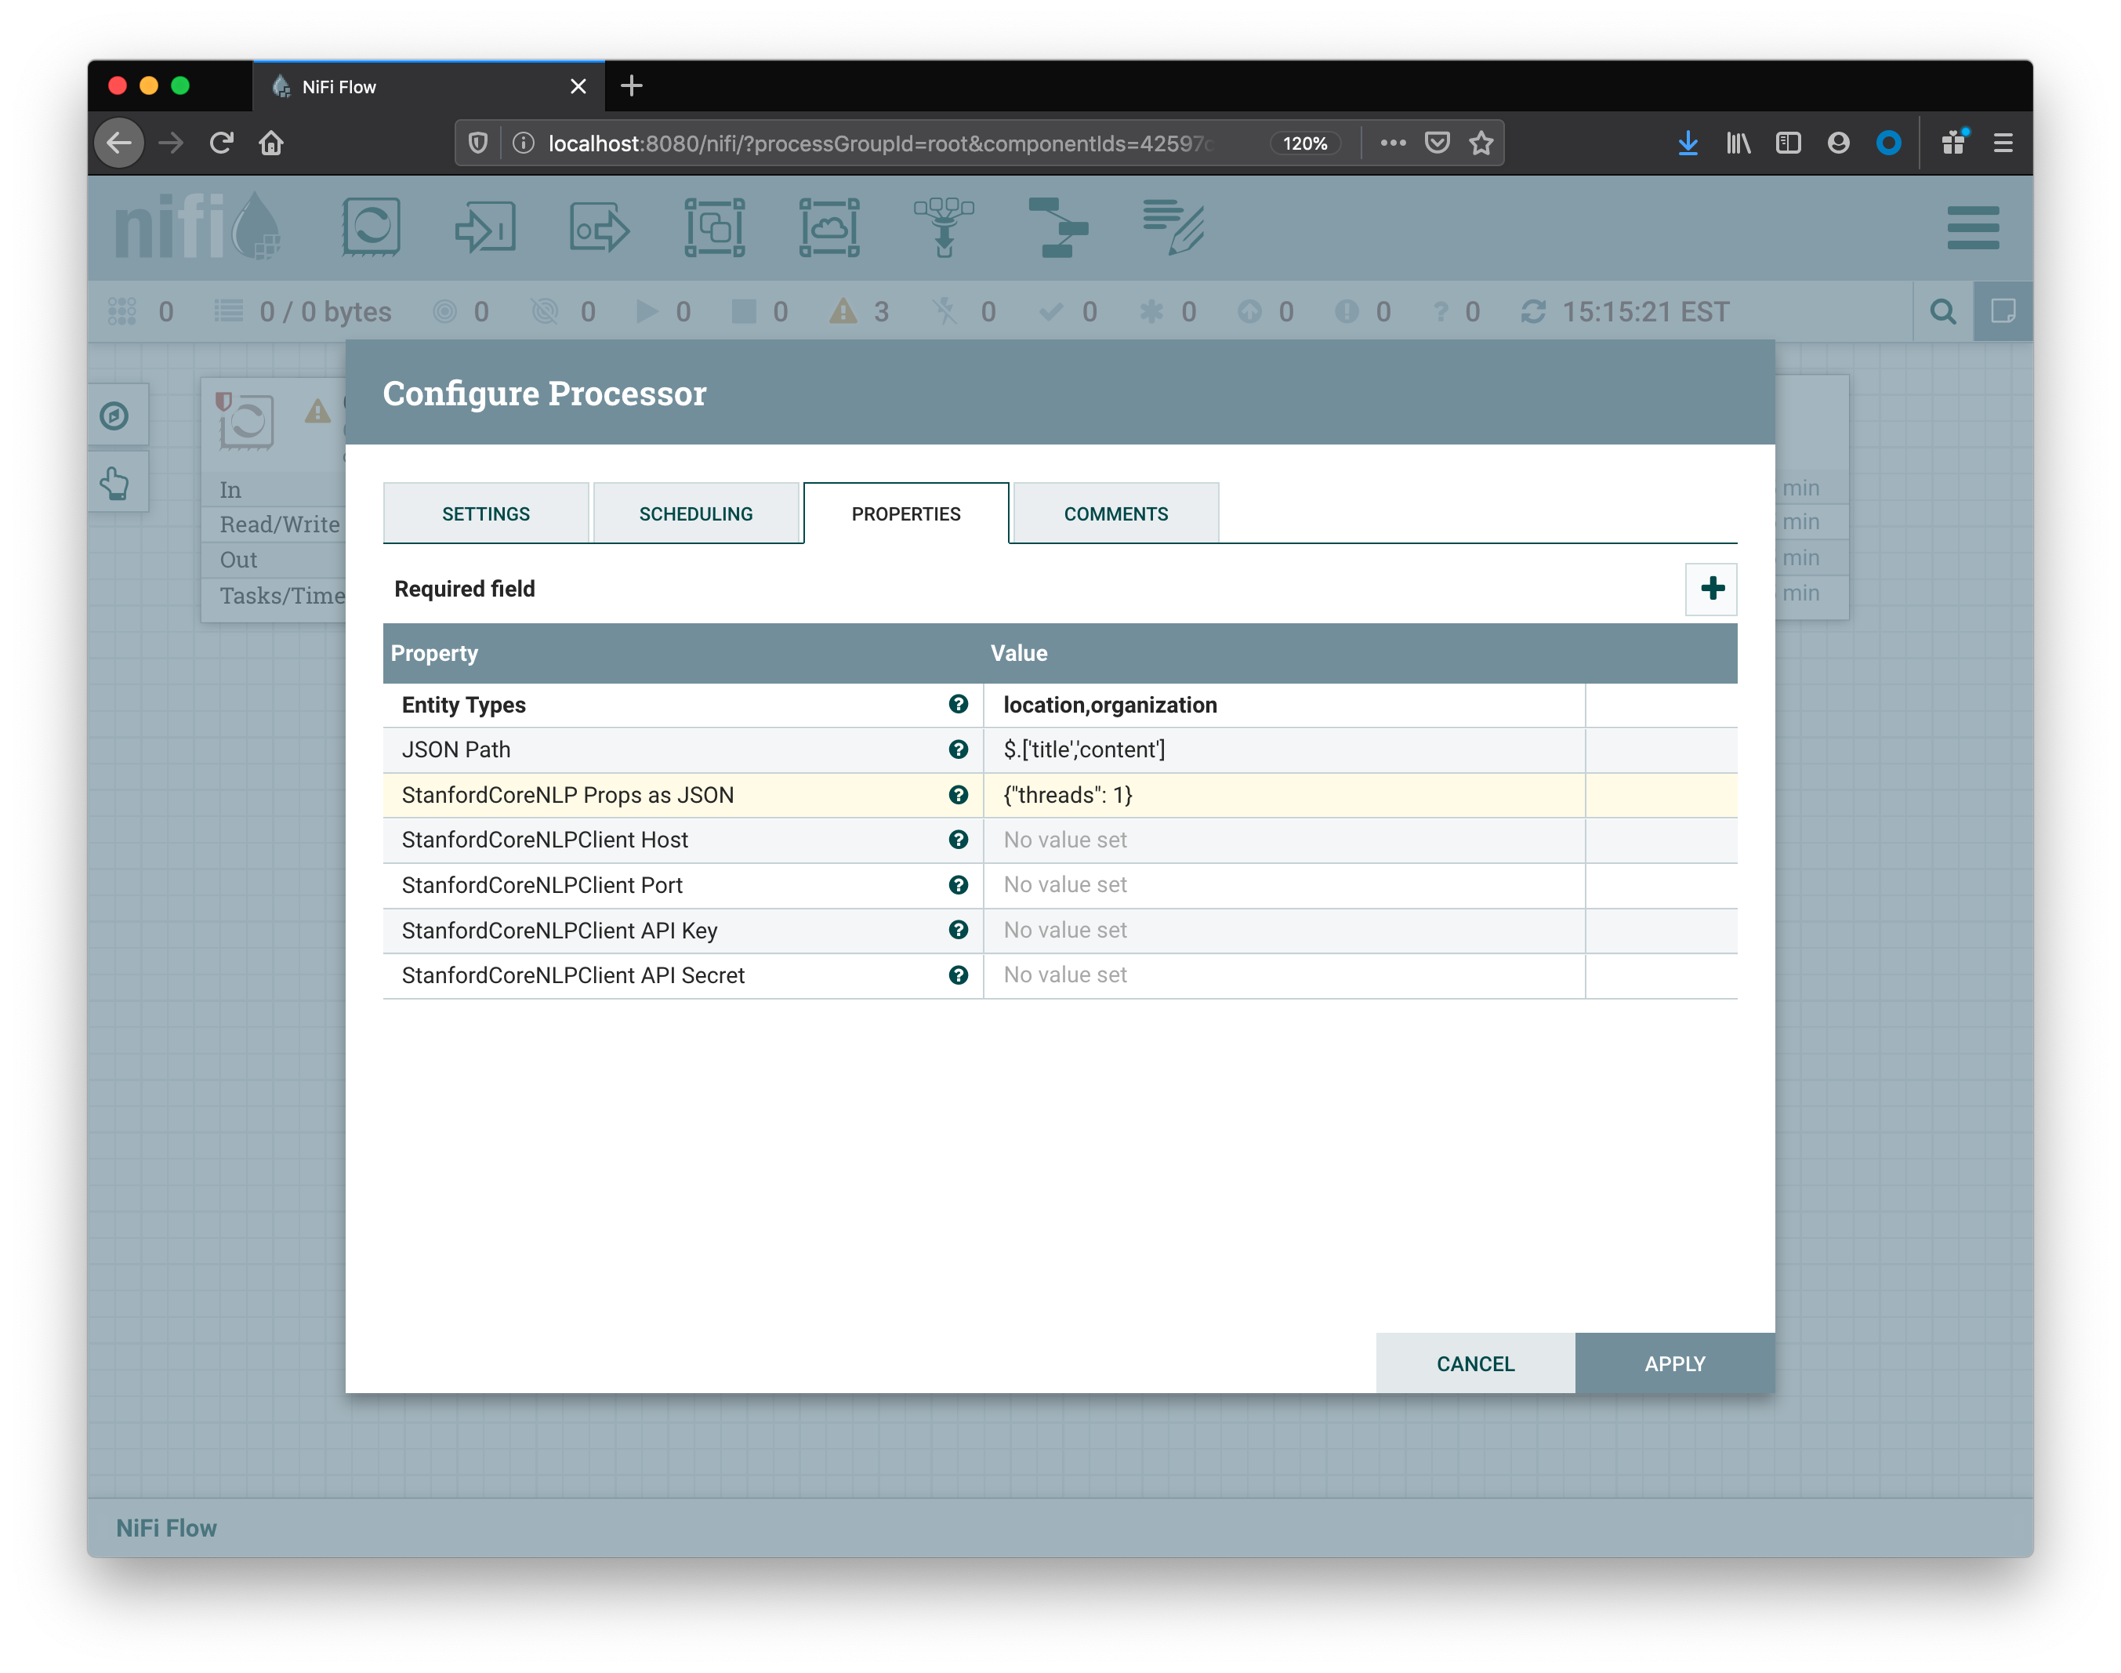Viewport: 2121px width, 1673px height.
Task: Expand the COMMENTS tab
Action: point(1115,513)
